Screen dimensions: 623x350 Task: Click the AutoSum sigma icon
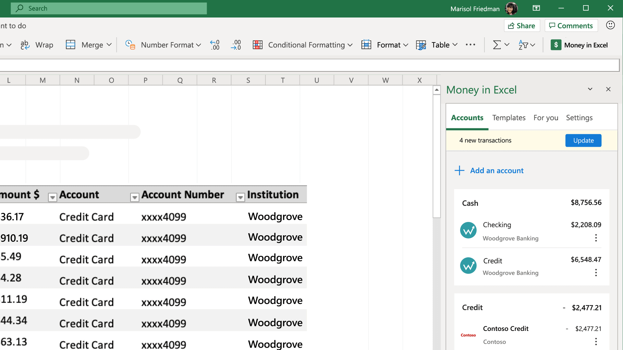coord(495,45)
